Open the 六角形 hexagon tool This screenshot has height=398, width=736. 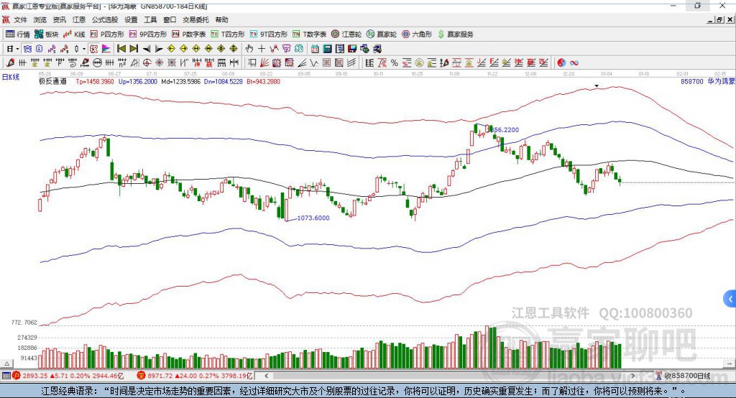[x=417, y=34]
